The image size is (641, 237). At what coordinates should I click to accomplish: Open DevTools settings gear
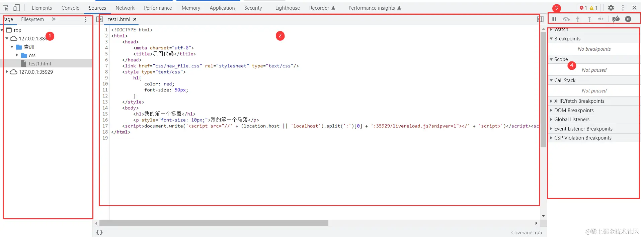pyautogui.click(x=611, y=8)
